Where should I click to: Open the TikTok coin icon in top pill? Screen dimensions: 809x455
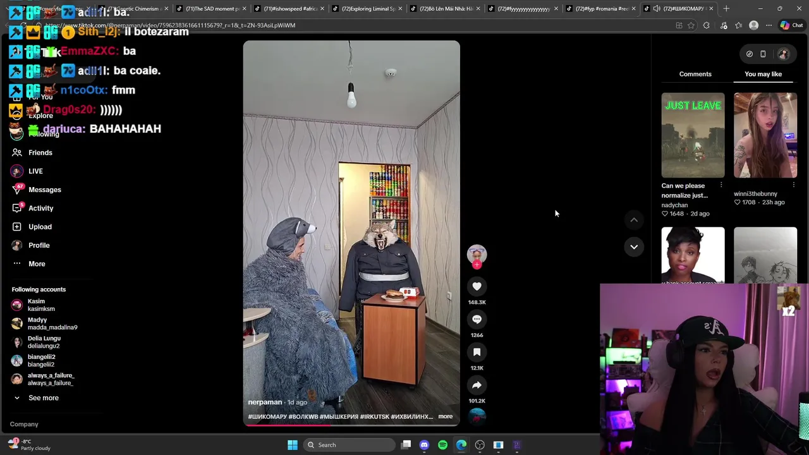pos(750,54)
